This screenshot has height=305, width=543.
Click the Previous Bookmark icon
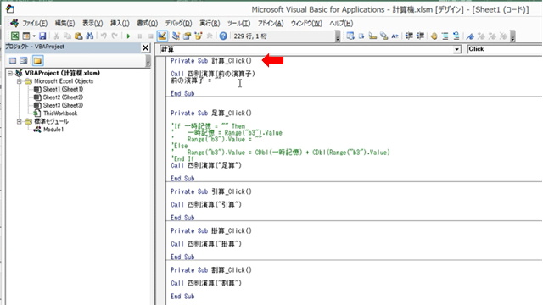point(492,36)
